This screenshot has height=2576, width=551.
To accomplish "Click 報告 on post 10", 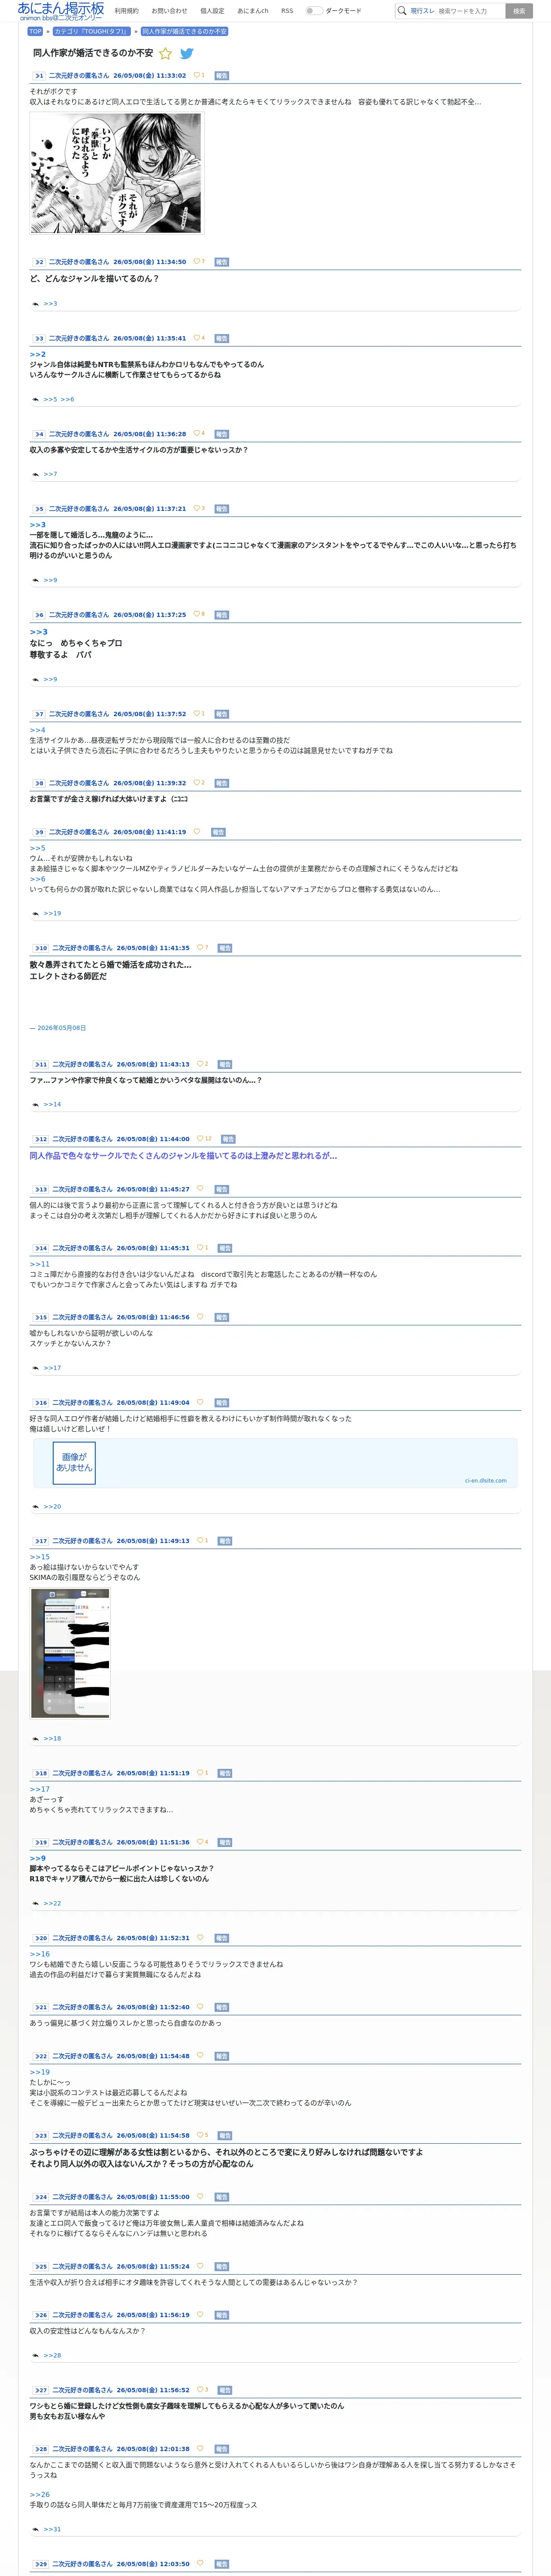I will [225, 948].
